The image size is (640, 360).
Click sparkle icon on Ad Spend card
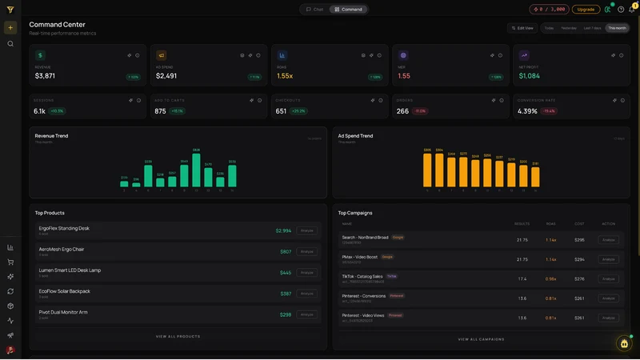(x=250, y=55)
